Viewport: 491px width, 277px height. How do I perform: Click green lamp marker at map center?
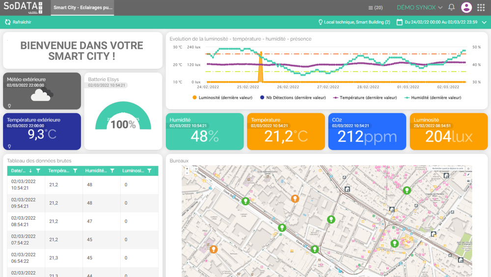[331, 219]
